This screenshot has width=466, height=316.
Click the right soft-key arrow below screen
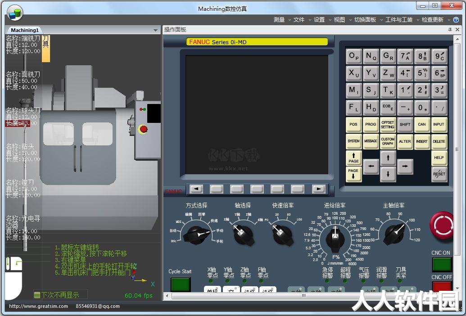[319, 189]
